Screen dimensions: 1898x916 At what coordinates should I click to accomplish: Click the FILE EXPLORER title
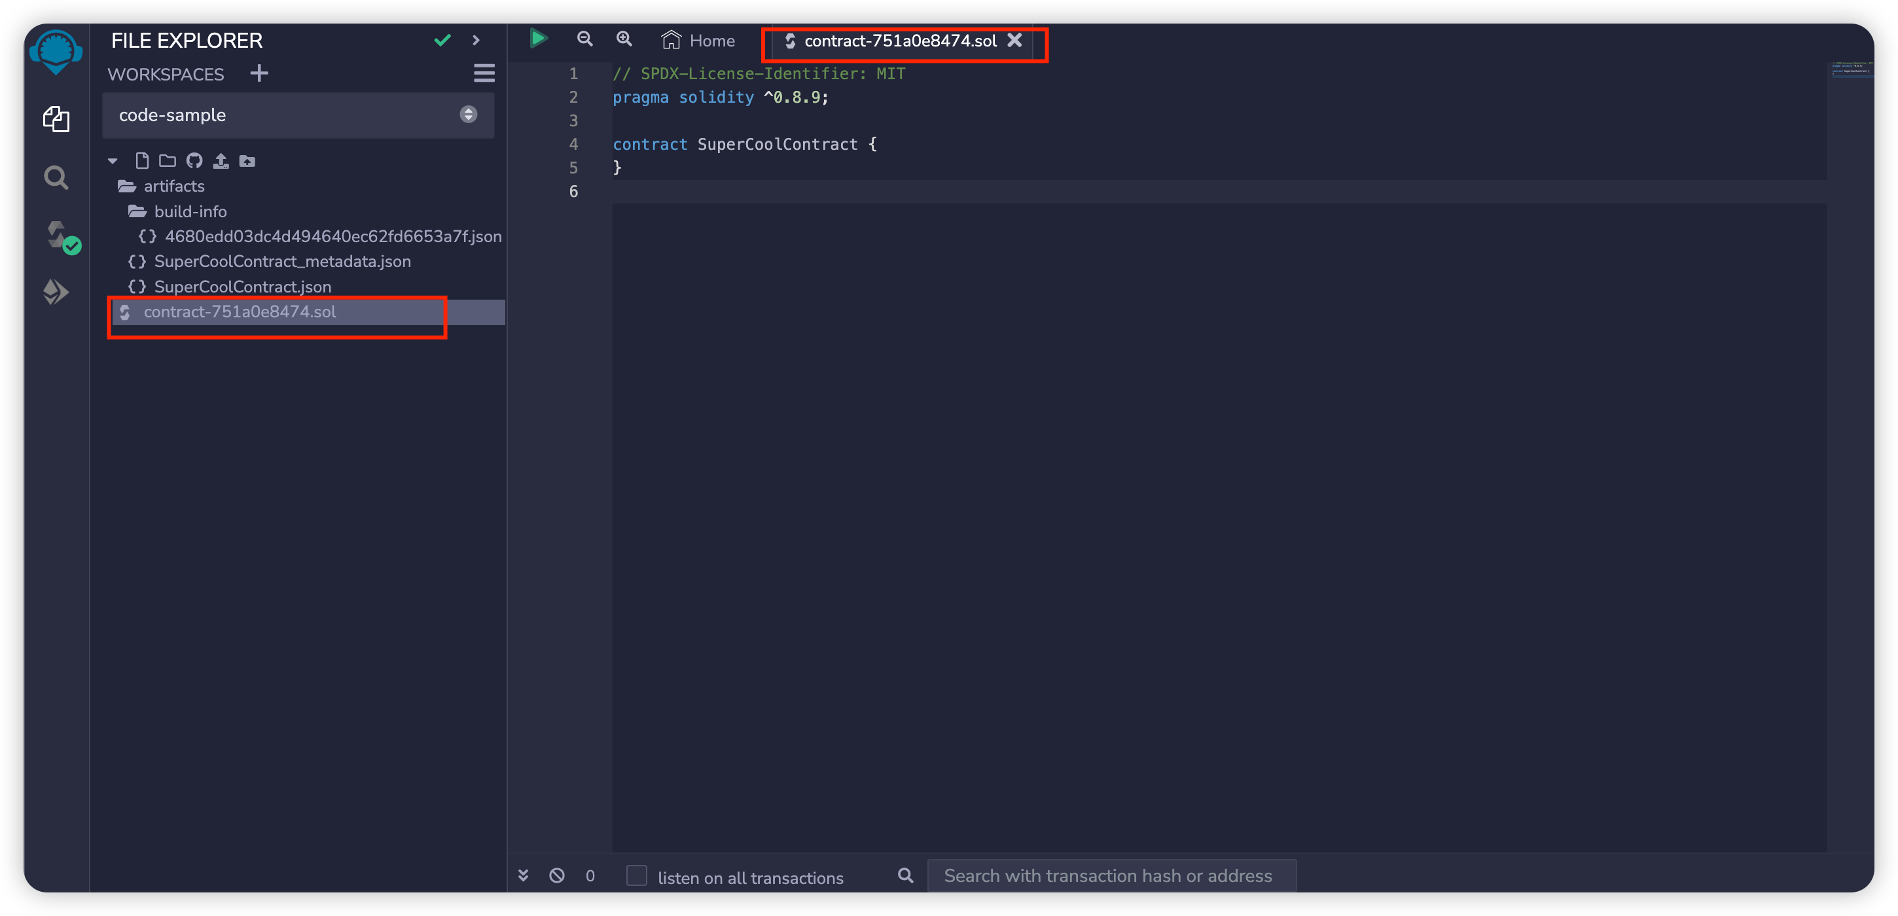(x=187, y=41)
